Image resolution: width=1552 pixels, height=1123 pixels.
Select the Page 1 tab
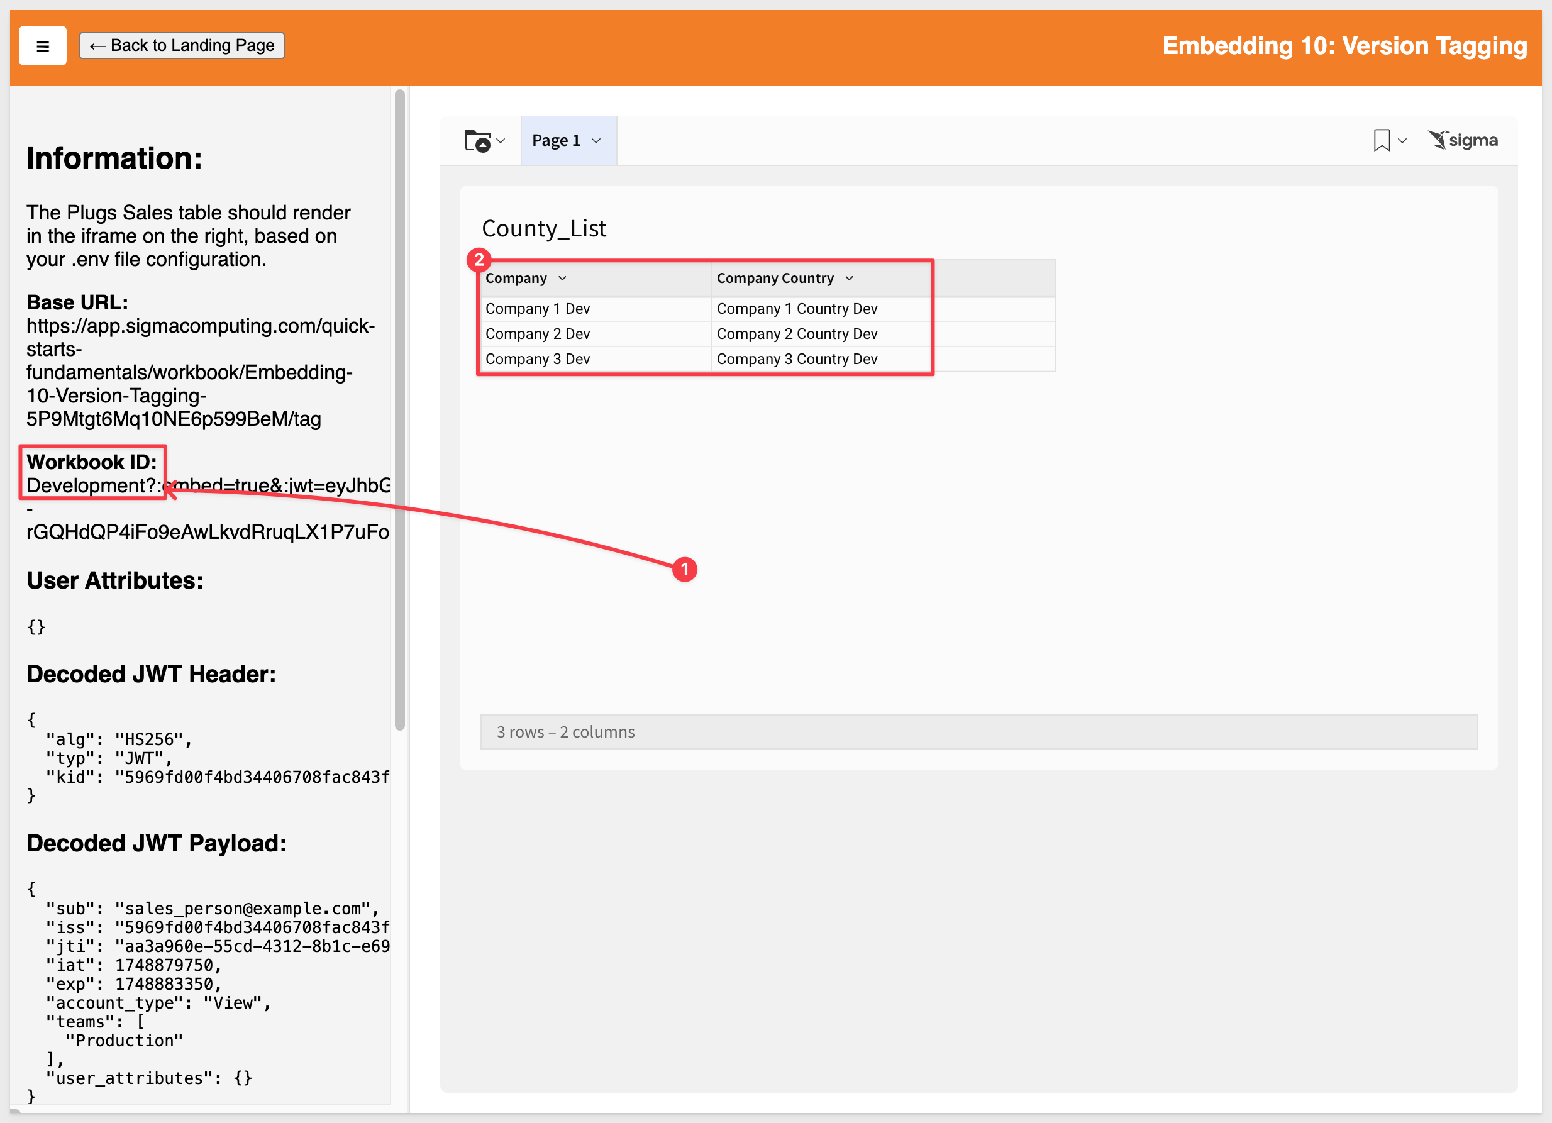(x=556, y=141)
